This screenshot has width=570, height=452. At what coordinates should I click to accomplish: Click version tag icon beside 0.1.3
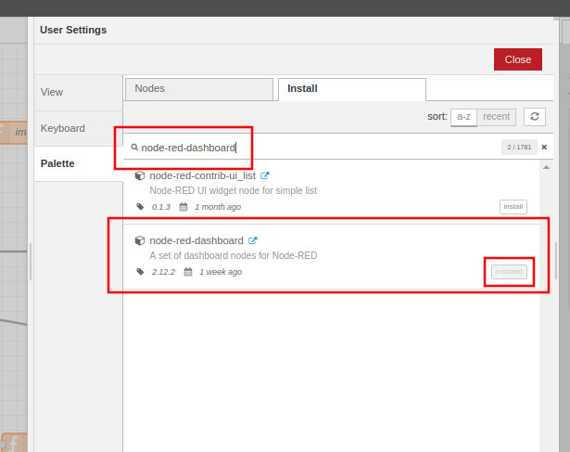point(140,207)
